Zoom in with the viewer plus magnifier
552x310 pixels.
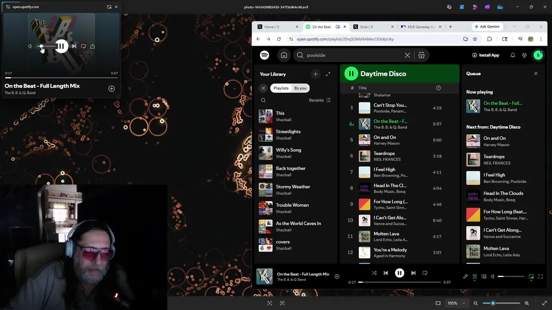527,303
